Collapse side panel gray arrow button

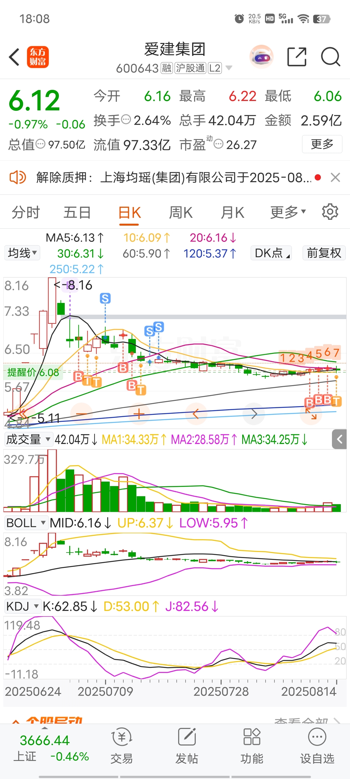tap(339, 439)
